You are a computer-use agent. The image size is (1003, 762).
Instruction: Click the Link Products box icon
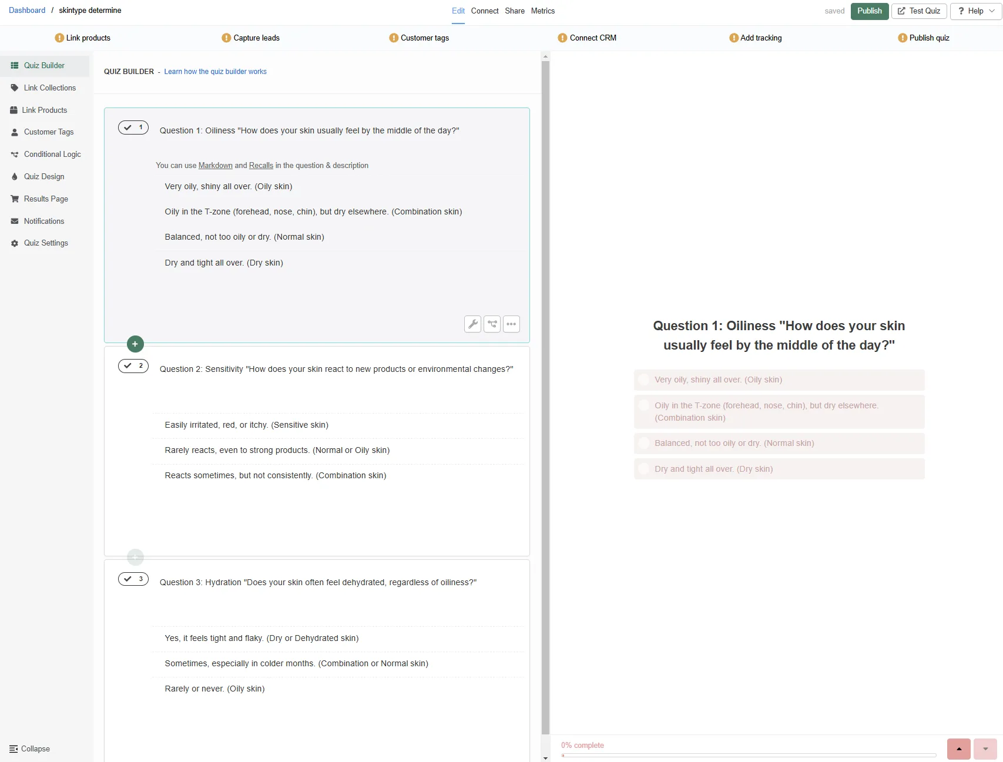click(14, 110)
